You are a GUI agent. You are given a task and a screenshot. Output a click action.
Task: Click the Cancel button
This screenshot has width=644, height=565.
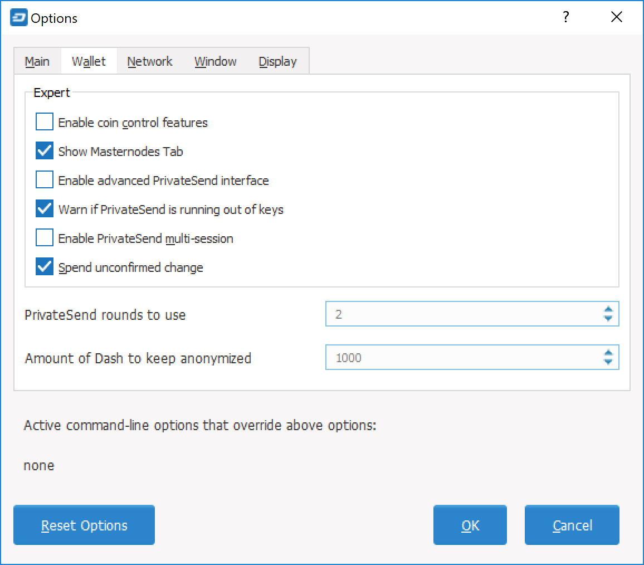click(572, 525)
